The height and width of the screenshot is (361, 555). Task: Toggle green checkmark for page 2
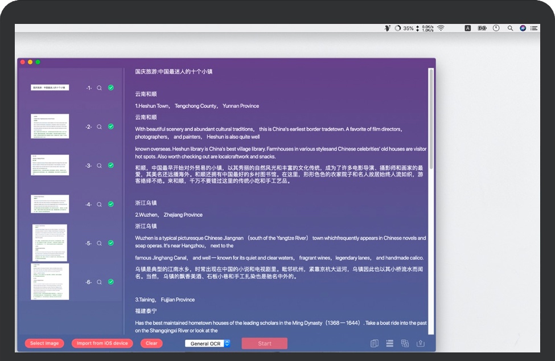click(111, 126)
